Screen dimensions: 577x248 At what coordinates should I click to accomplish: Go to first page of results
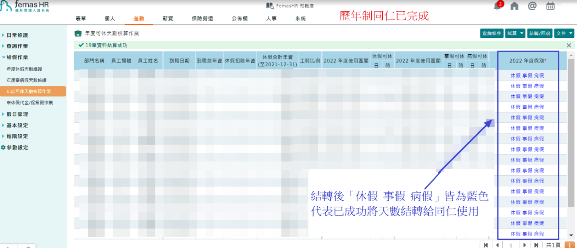[486, 245]
